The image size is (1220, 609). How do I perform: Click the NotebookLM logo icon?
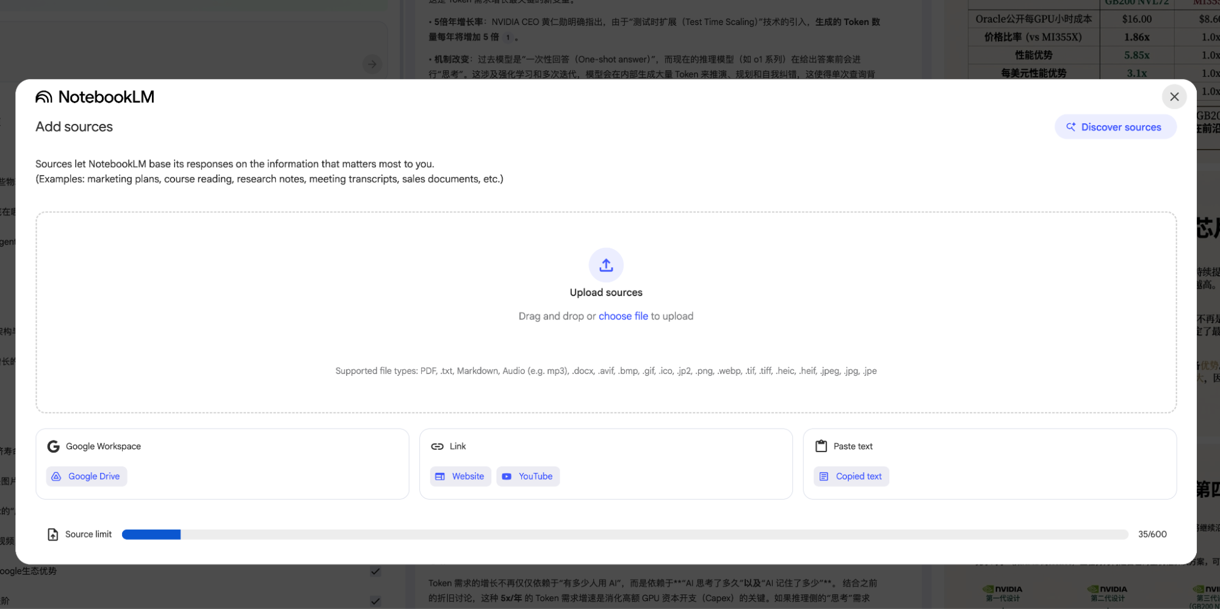click(43, 96)
